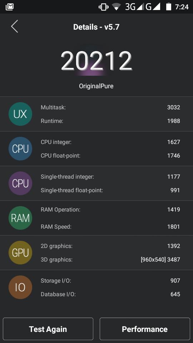Open the Performance button
Image resolution: width=193 pixels, height=343 pixels.
(x=145, y=329)
